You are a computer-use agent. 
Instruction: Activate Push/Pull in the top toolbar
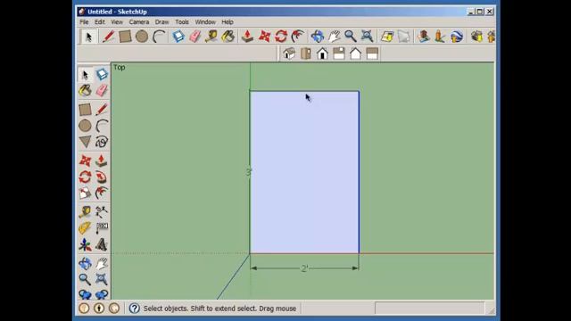point(248,37)
